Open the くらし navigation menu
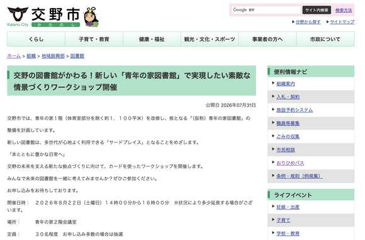Screen dimensions: 365x240 coord(36,39)
